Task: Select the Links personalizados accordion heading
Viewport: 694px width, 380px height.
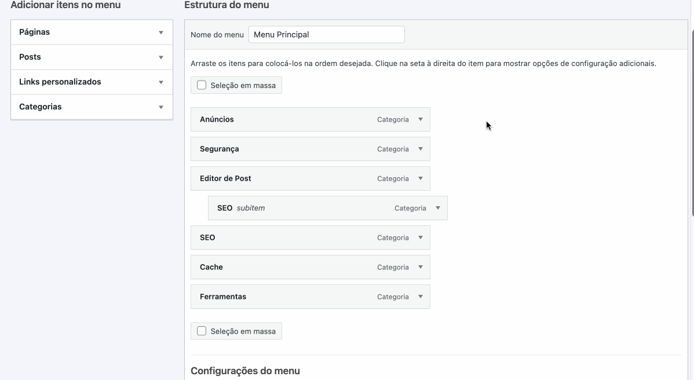Action: [92, 82]
